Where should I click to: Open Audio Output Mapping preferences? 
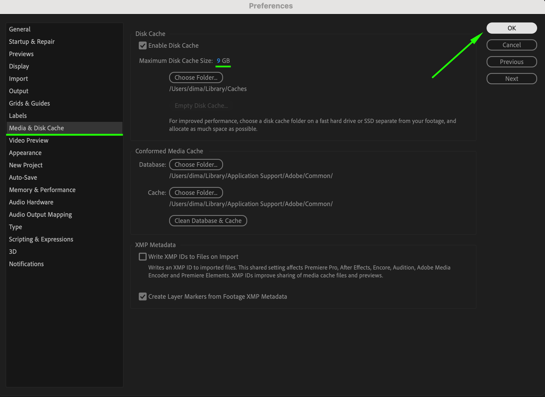[x=40, y=215]
